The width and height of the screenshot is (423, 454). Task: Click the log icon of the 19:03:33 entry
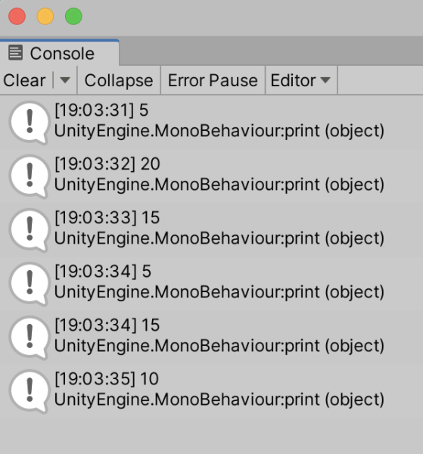29,229
